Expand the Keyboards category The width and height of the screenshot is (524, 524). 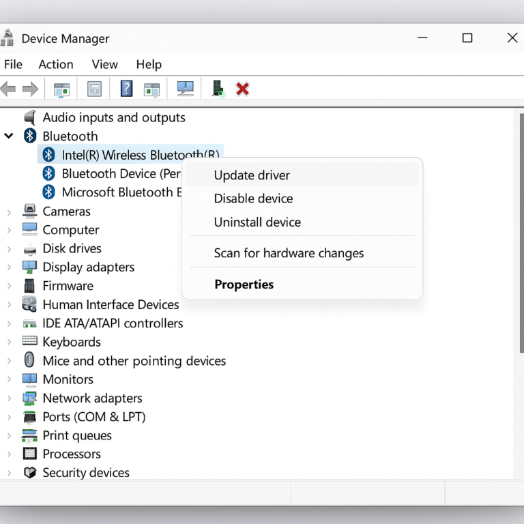click(9, 342)
